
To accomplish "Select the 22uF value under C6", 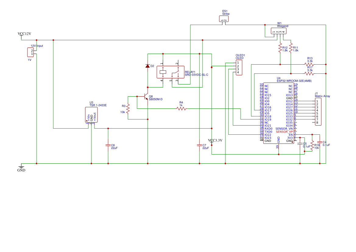I will 114,148.
